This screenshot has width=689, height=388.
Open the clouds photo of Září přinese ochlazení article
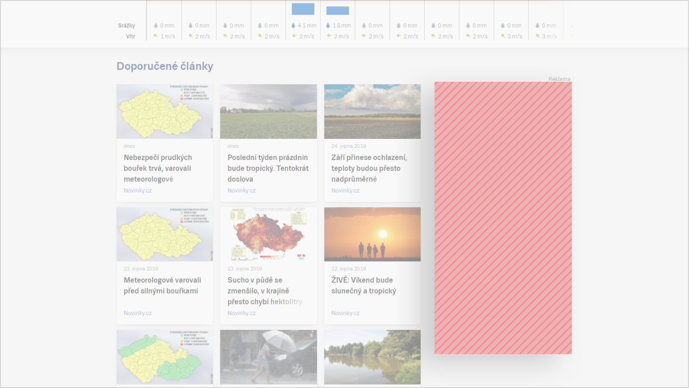pyautogui.click(x=373, y=111)
